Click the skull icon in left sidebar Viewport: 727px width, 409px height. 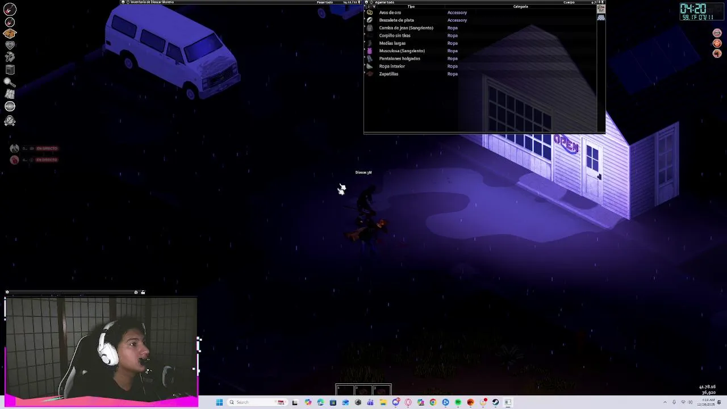[x=10, y=120]
